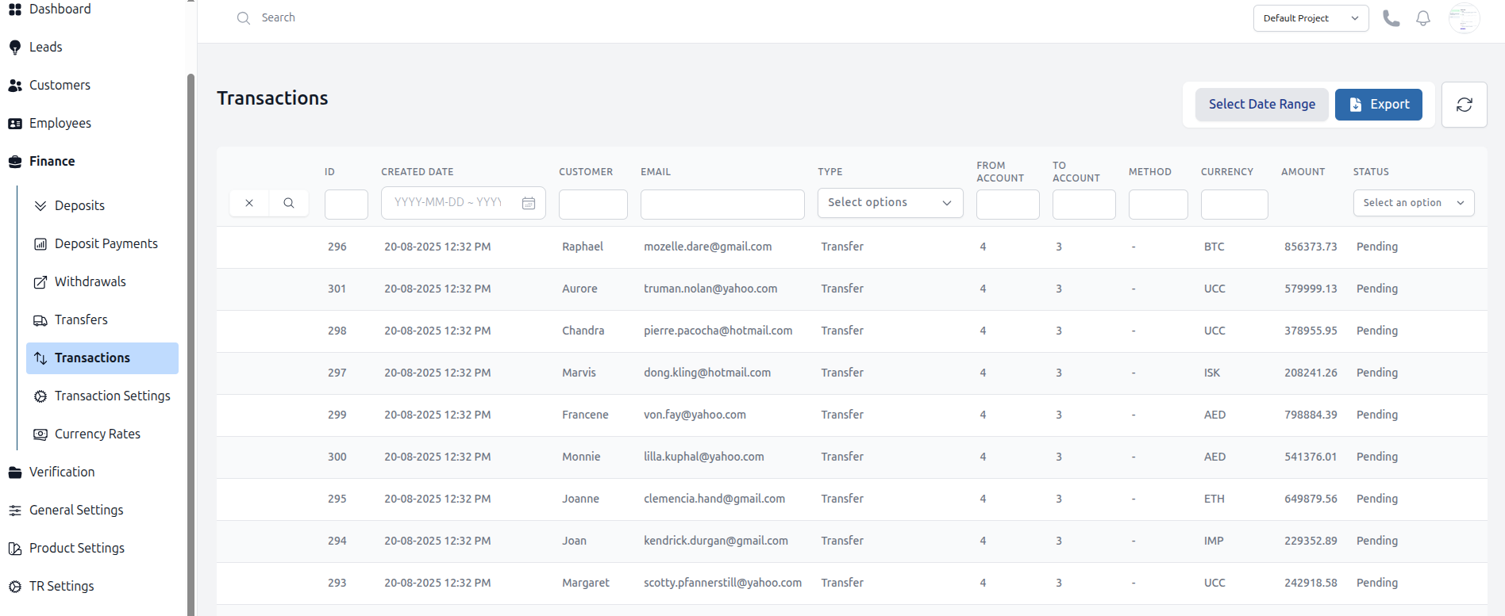Screen dimensions: 1505x616
Task: Click email von.fay@yahoo.com
Action: (695, 415)
